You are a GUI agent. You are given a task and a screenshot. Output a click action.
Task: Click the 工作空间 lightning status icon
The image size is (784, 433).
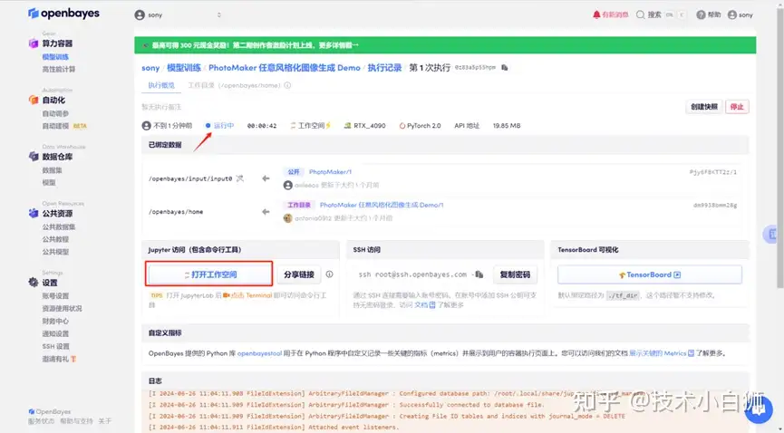click(328, 126)
